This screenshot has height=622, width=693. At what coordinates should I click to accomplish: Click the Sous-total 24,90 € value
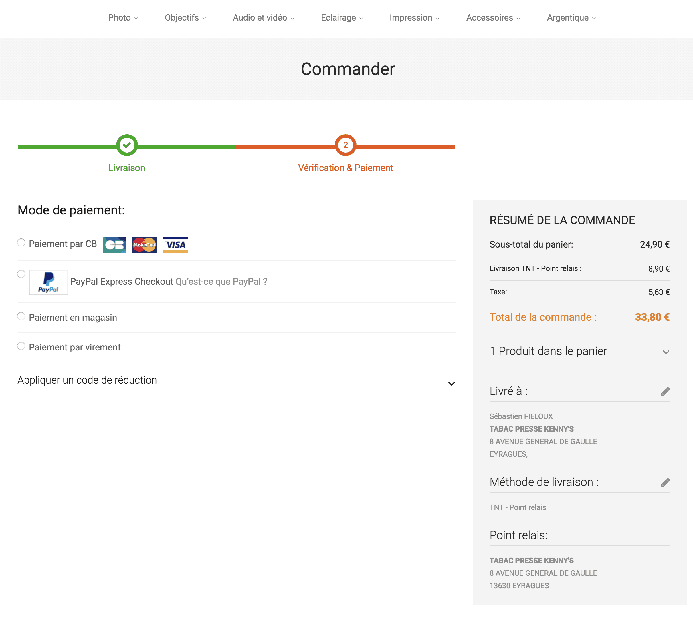pyautogui.click(x=655, y=244)
